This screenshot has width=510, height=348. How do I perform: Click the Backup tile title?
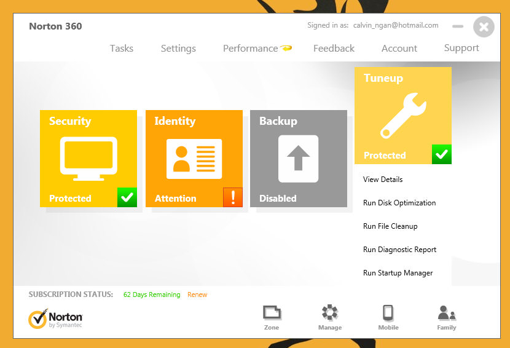[x=278, y=121]
